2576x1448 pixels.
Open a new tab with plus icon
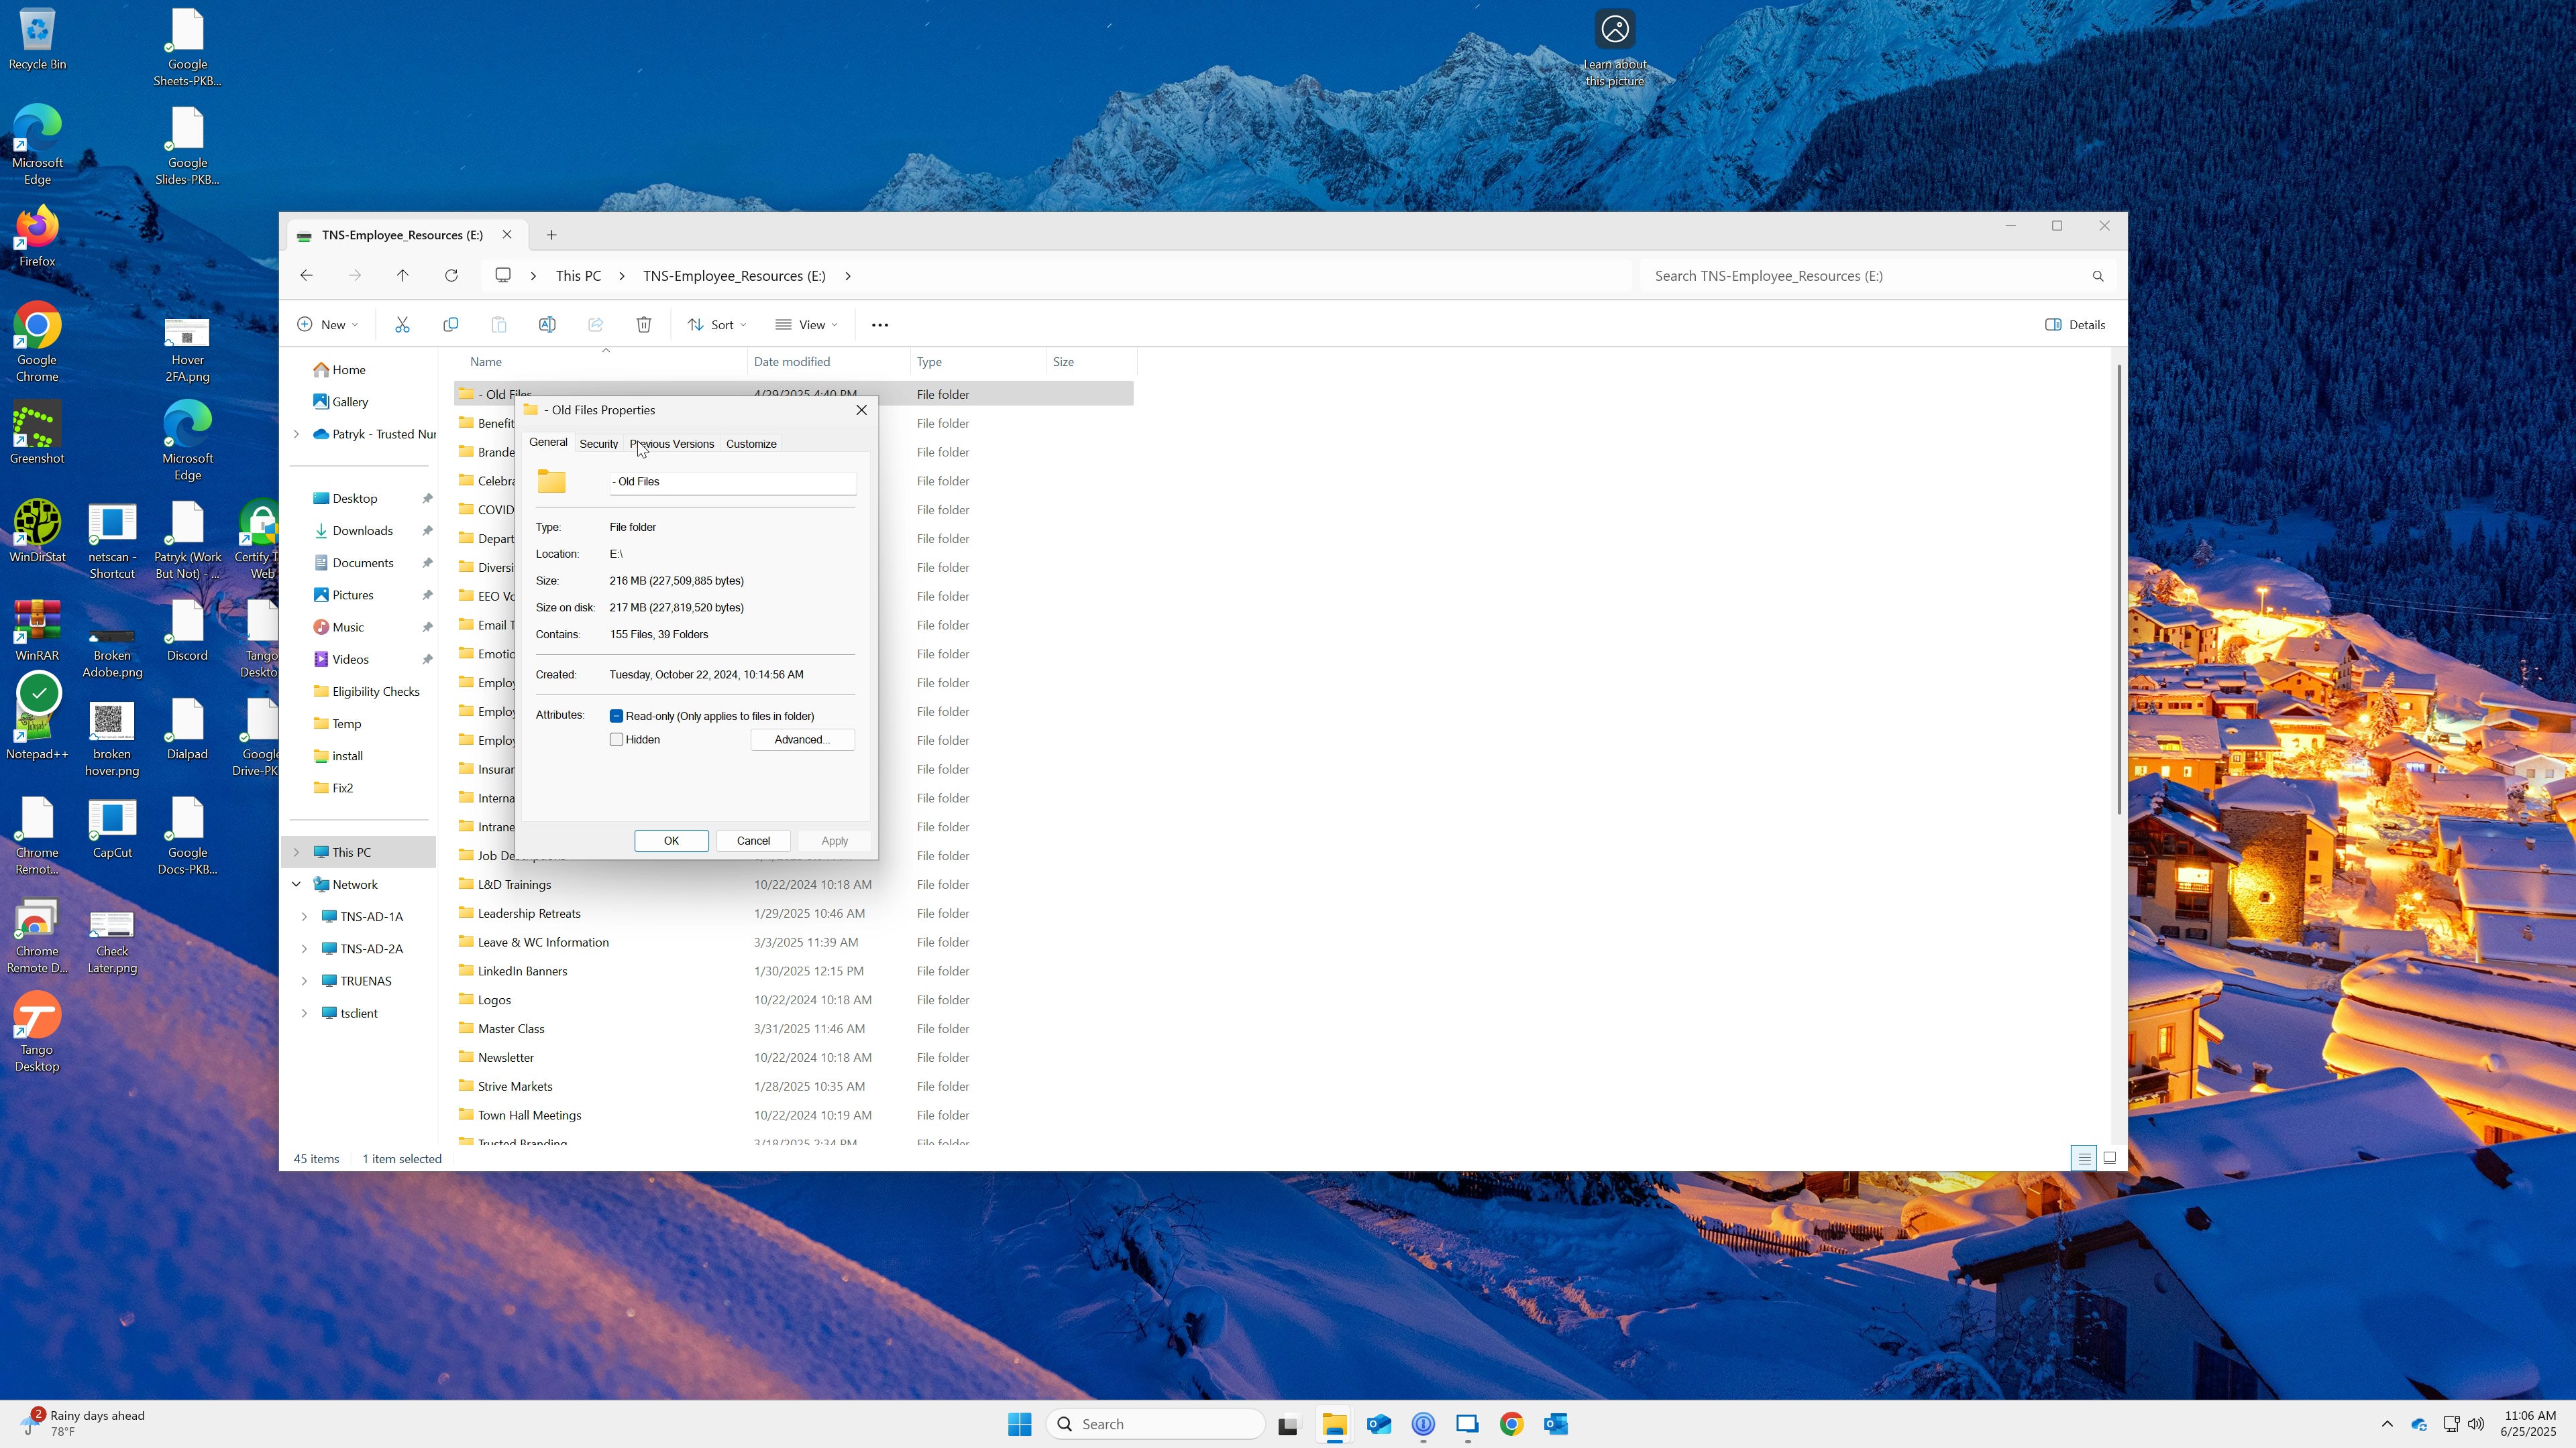(x=551, y=235)
